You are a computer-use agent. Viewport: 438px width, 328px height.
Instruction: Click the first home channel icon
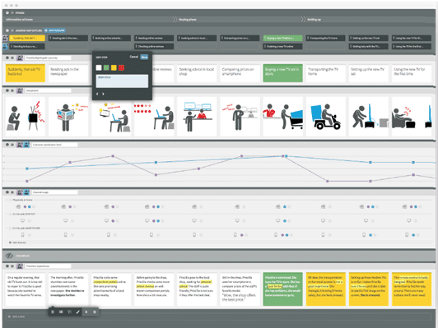(x=18, y=206)
